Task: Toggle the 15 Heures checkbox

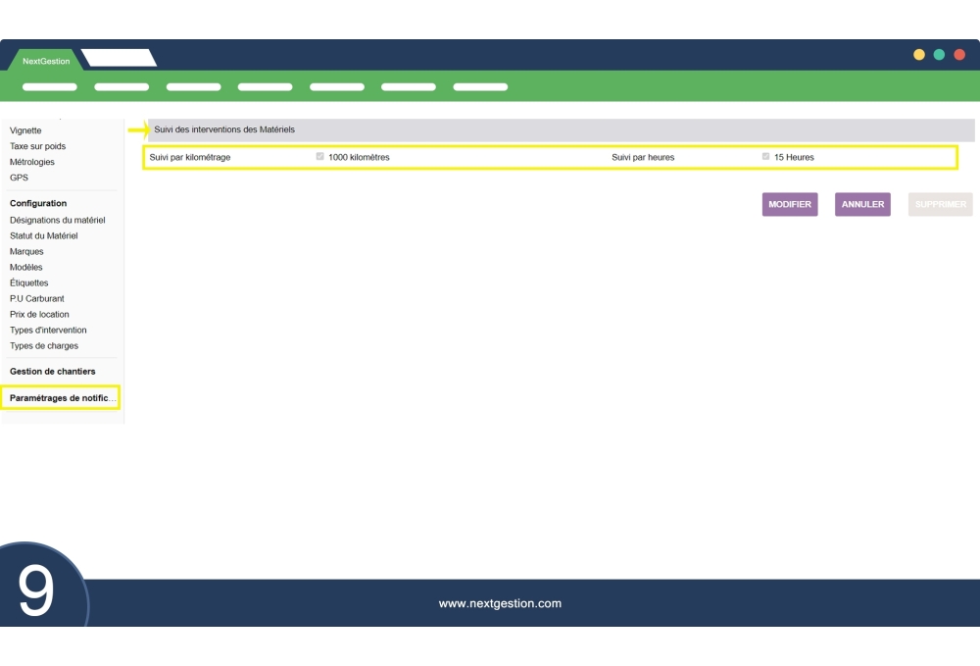Action: [x=766, y=157]
